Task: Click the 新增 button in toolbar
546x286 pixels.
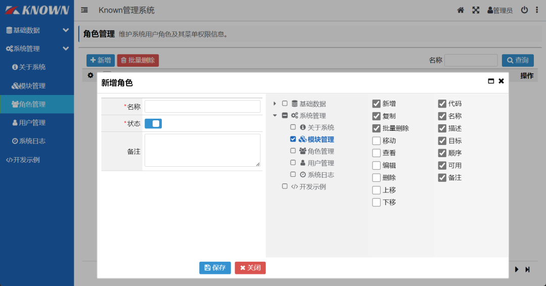Action: [100, 60]
